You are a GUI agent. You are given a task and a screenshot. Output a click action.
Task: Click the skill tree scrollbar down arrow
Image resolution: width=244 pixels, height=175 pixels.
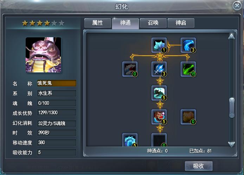click(x=232, y=144)
